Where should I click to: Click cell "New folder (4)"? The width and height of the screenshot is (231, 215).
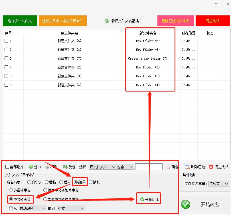pyautogui.click(x=148, y=85)
